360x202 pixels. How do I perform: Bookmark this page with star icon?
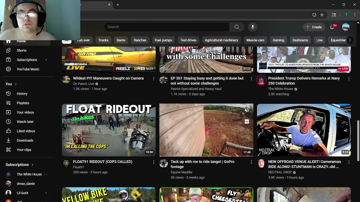tap(322, 15)
